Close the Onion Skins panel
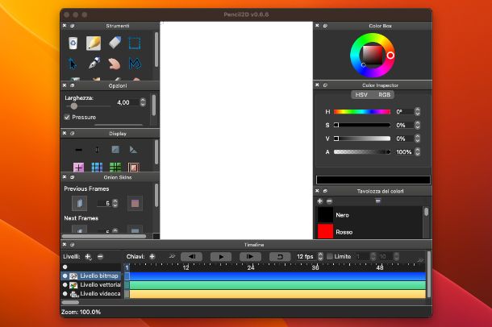 pyautogui.click(x=65, y=177)
